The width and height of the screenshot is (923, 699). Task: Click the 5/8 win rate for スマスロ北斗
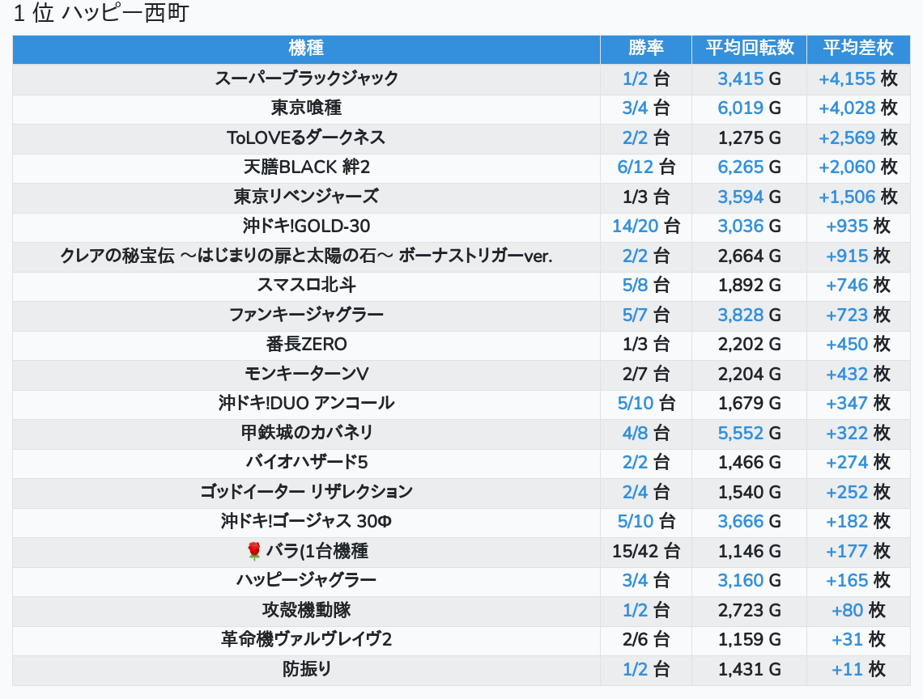635,286
